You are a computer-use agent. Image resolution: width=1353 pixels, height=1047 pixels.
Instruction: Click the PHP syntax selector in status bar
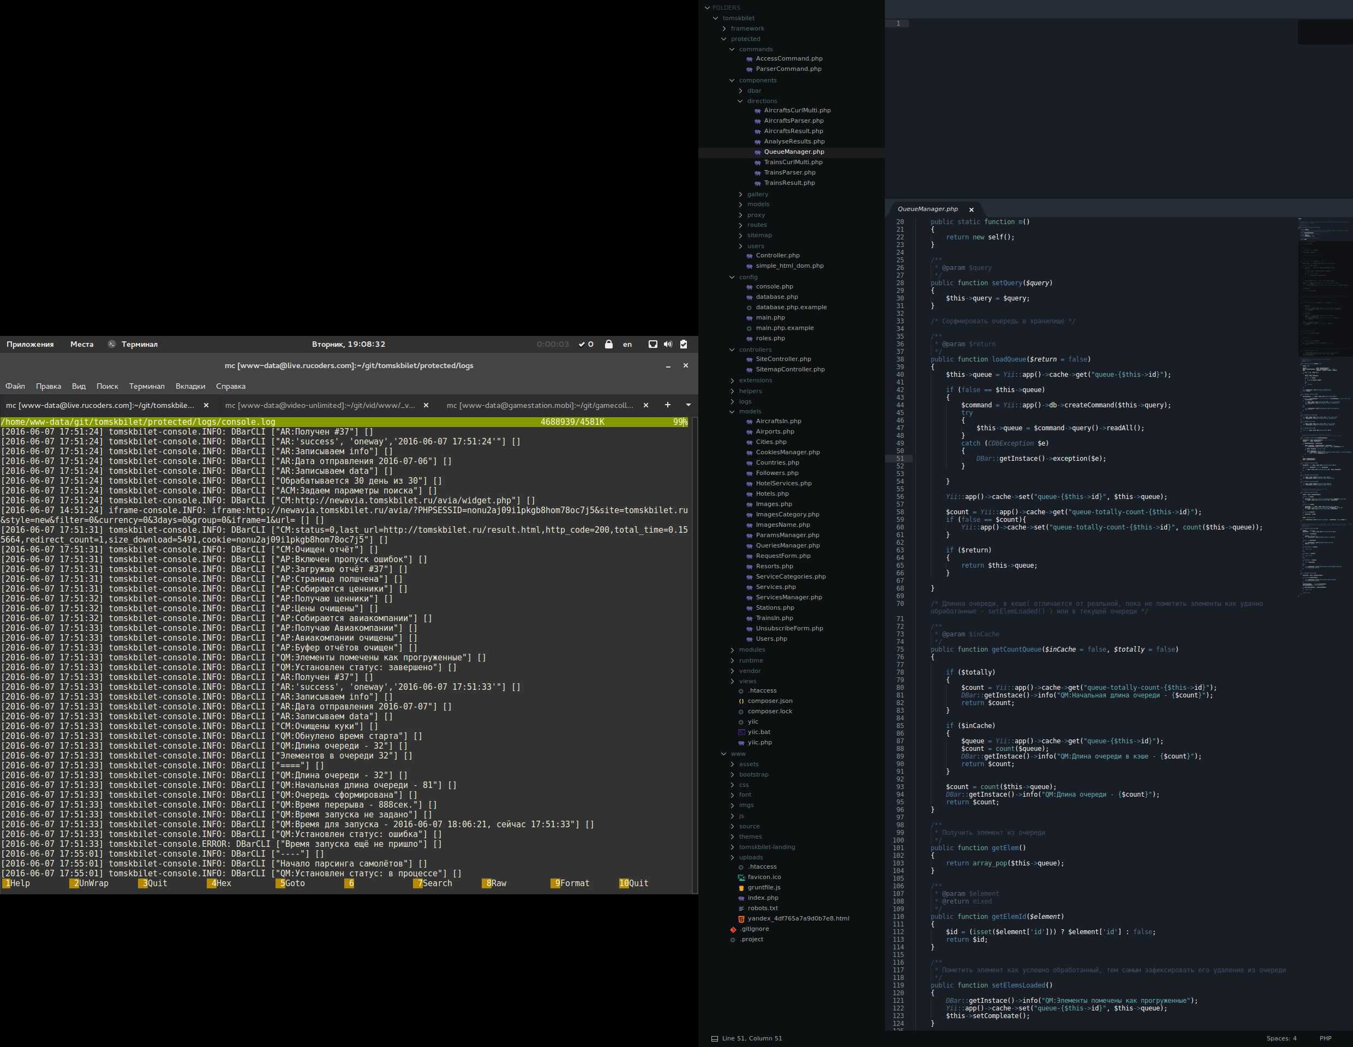(1325, 1038)
